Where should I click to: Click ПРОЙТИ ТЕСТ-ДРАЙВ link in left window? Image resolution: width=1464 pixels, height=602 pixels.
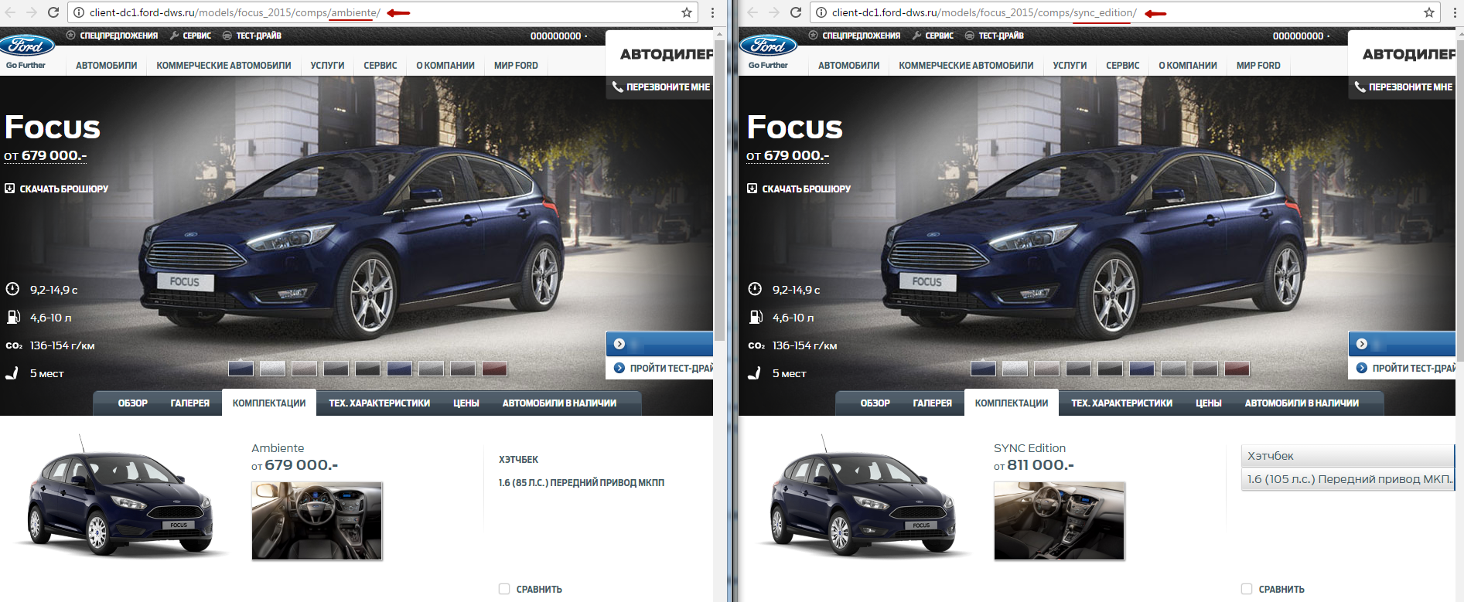[x=671, y=368]
